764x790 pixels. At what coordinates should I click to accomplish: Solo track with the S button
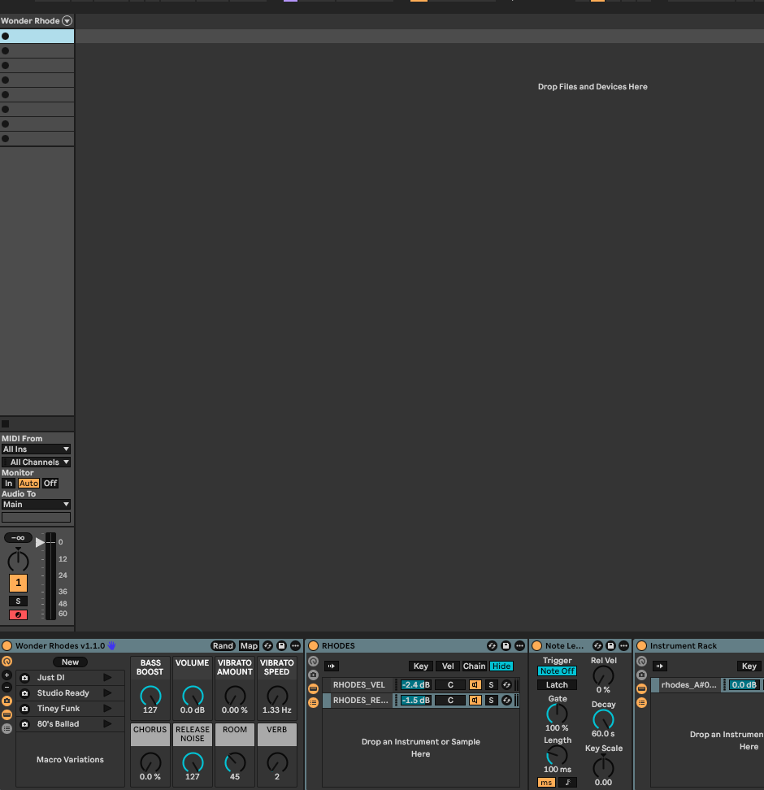[18, 601]
